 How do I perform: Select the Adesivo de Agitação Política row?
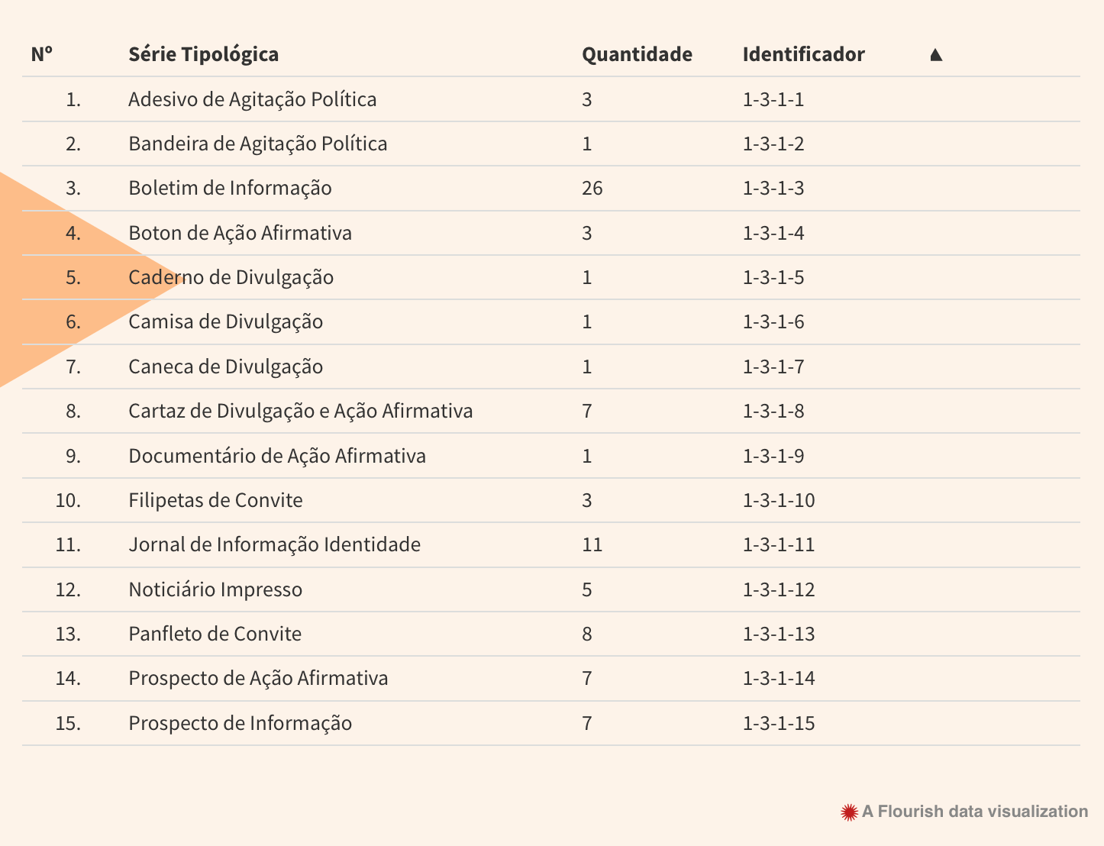(x=252, y=99)
